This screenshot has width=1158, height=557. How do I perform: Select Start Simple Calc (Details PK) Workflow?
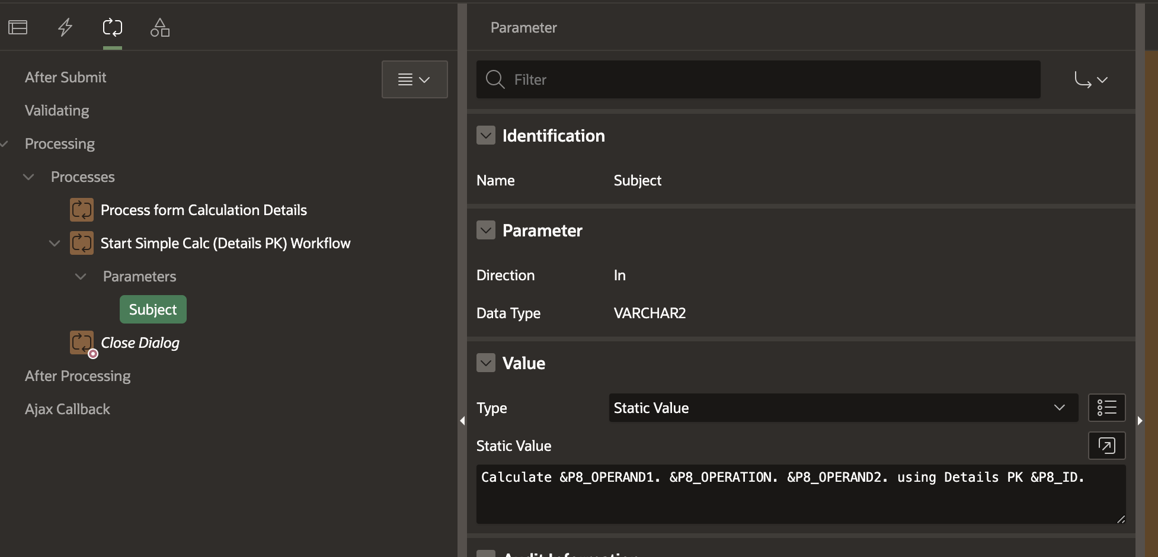[x=226, y=244]
